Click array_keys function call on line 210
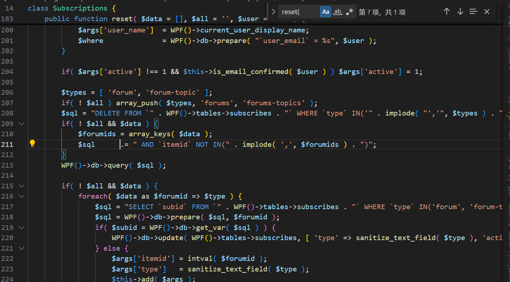Image resolution: width=510 pixels, height=282 pixels. (x=150, y=134)
